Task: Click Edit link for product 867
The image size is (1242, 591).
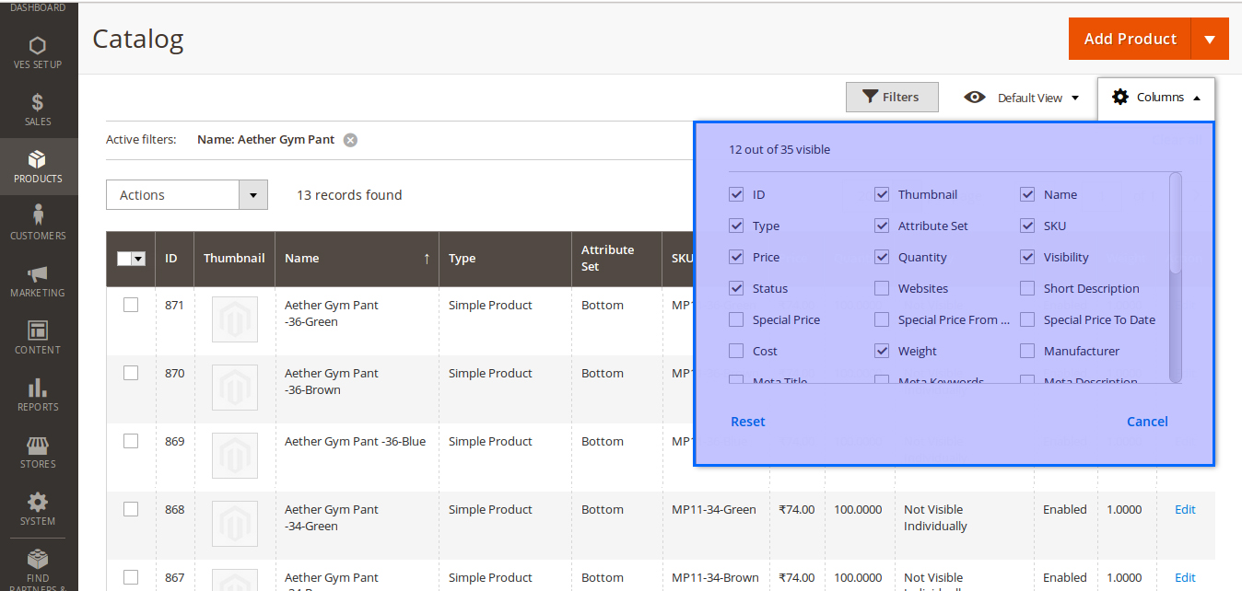Action: 1185,577
